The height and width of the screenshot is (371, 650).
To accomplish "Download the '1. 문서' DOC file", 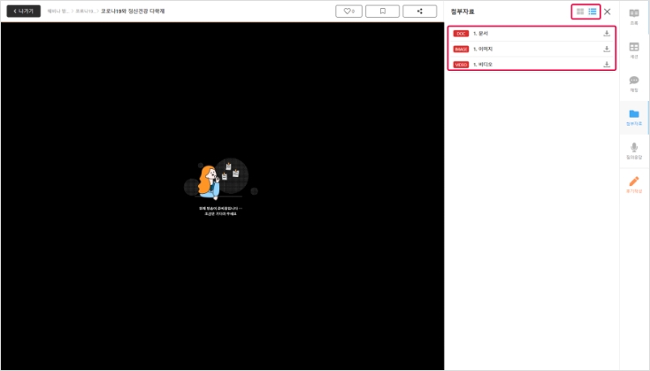I will pyautogui.click(x=607, y=33).
